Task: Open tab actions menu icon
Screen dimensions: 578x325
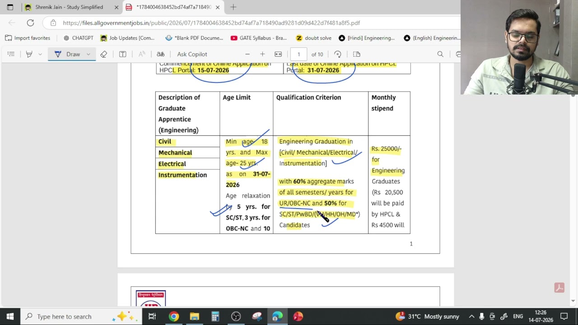Action: pyautogui.click(x=10, y=7)
